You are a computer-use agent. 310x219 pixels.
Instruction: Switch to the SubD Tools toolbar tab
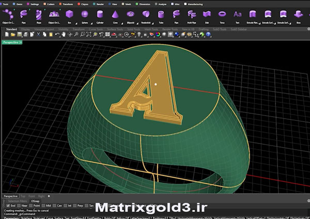tap(220, 29)
